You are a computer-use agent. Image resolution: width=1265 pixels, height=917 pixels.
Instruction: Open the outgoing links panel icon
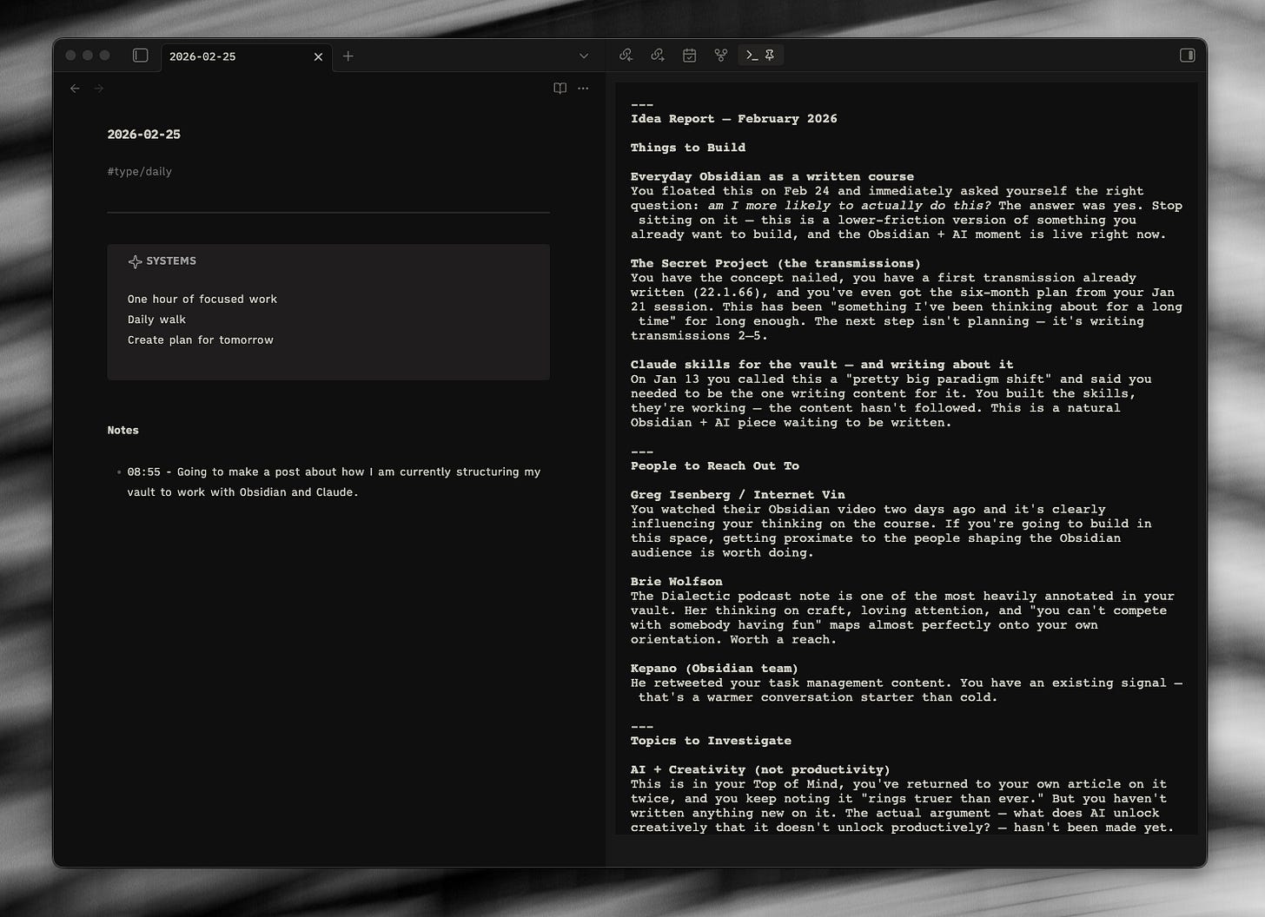(x=658, y=56)
